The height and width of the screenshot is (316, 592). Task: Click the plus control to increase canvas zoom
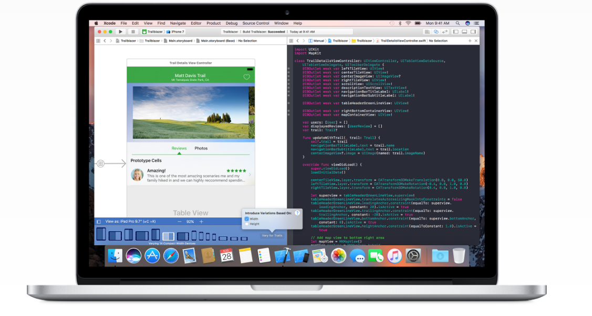(x=201, y=221)
